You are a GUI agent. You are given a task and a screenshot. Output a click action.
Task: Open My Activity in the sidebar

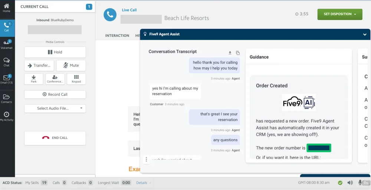tap(7, 116)
